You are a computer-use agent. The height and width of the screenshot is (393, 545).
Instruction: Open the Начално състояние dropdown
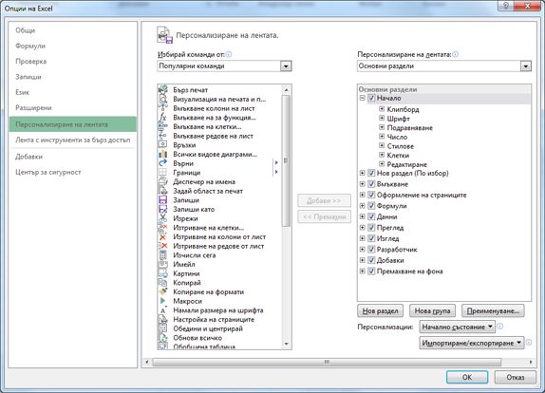tap(457, 327)
